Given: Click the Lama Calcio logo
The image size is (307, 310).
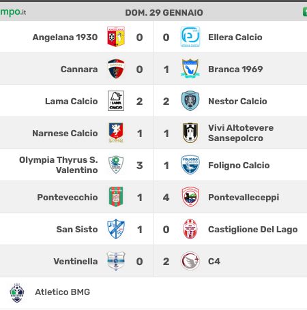Looking at the screenshot, I should coord(116,101).
